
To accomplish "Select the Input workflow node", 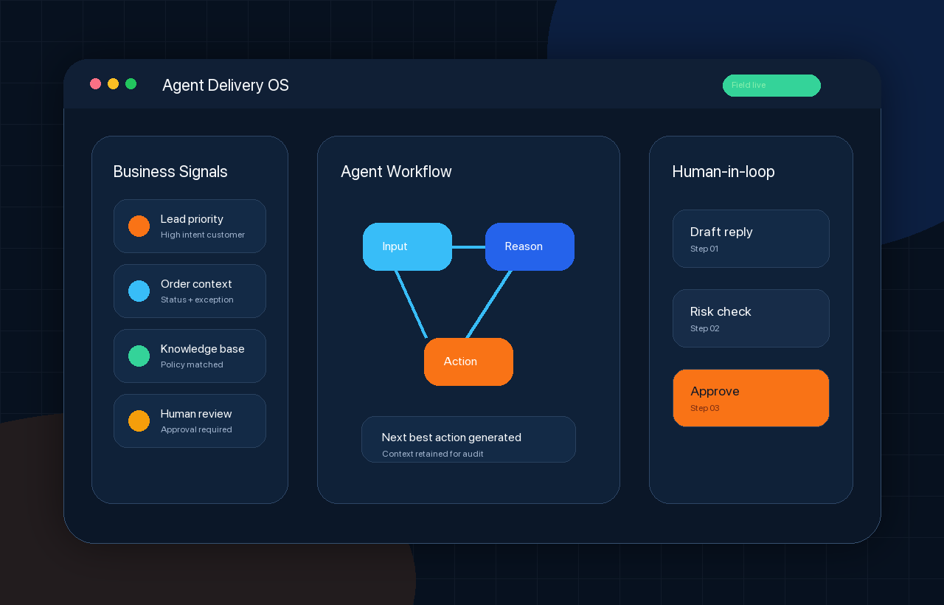I will (407, 246).
